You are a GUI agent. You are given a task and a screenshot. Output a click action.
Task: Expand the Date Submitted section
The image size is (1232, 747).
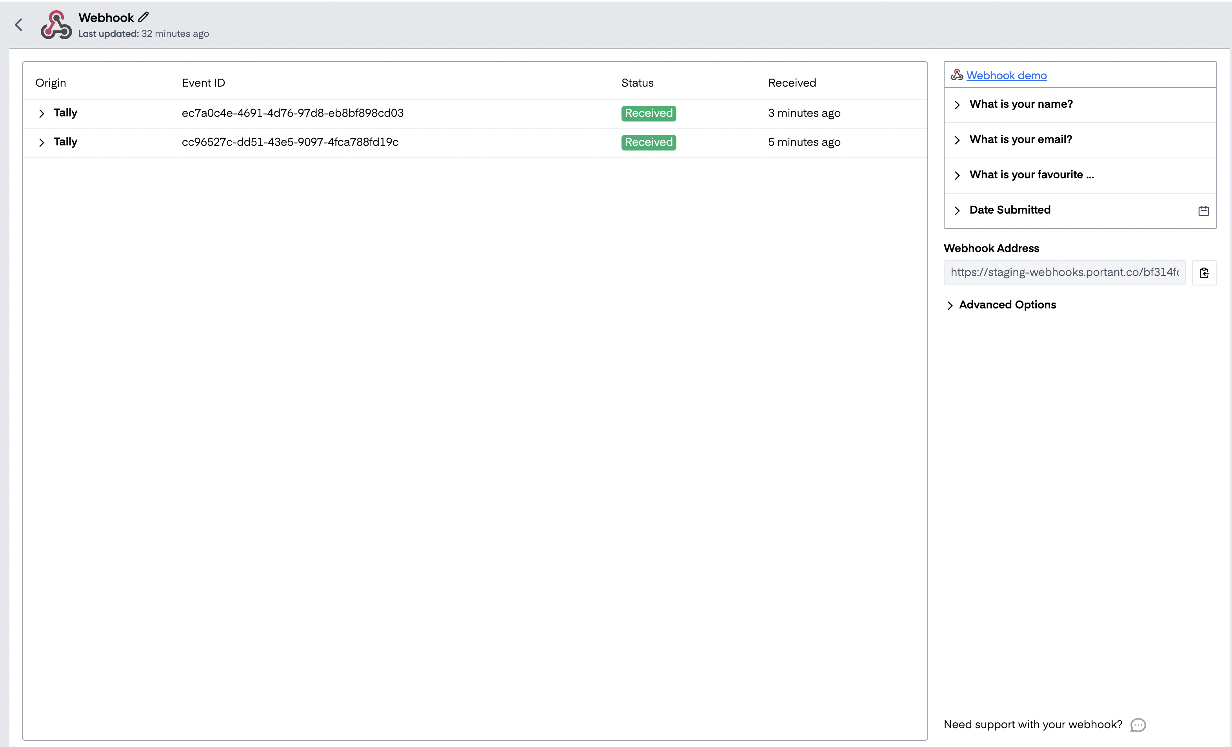tap(958, 210)
